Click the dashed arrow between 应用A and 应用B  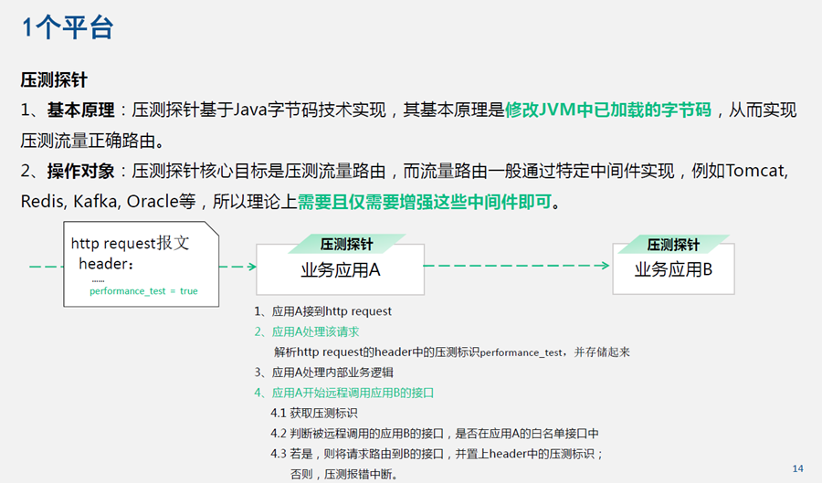(x=518, y=266)
